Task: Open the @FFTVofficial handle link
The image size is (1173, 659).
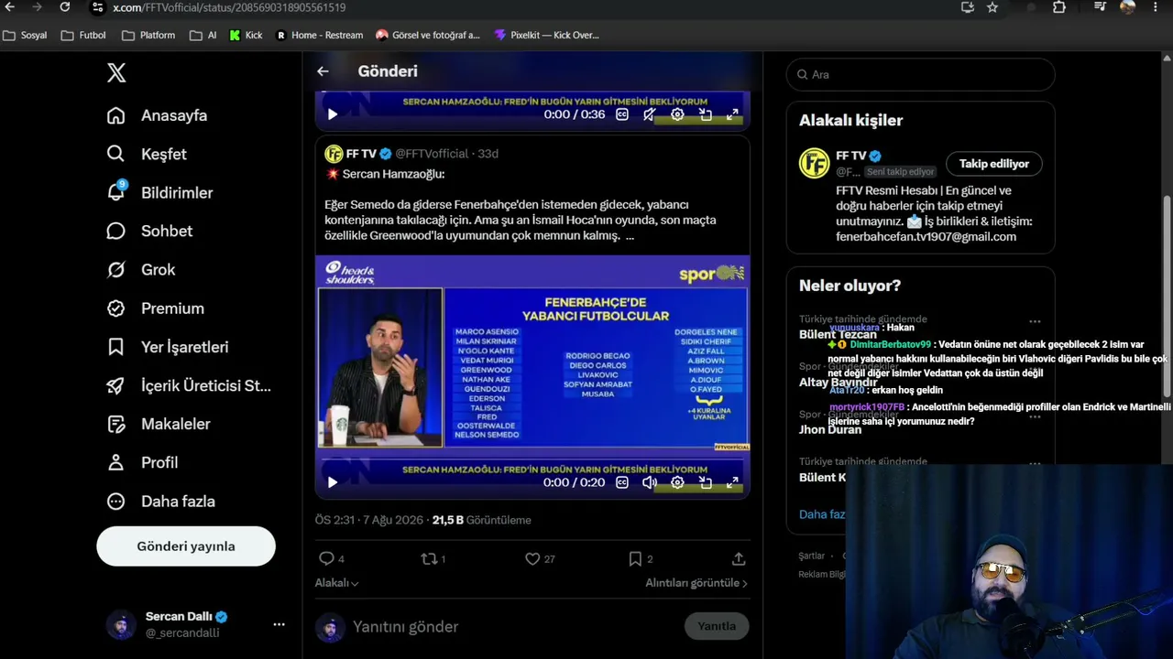Action: pyautogui.click(x=432, y=154)
